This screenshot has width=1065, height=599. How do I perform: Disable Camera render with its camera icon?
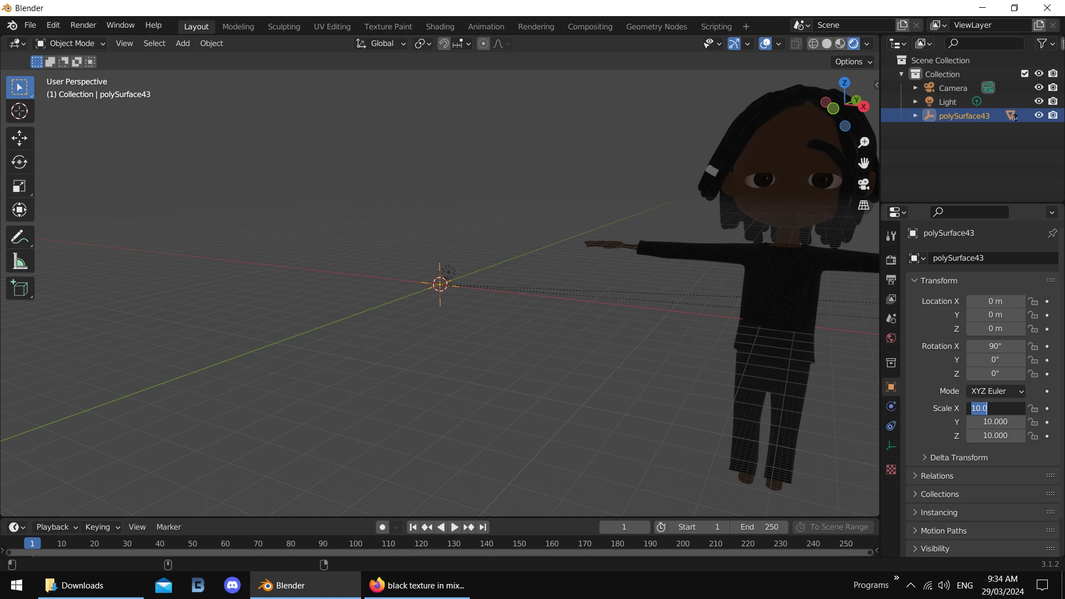tap(1053, 88)
